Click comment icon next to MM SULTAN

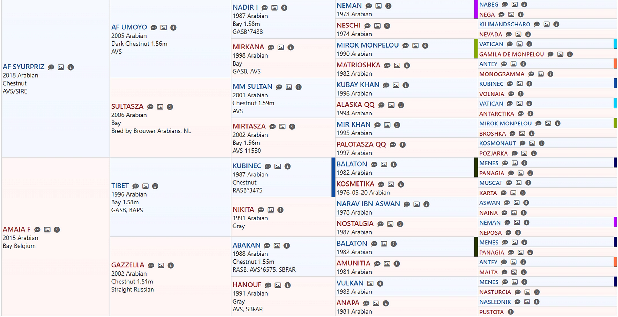279,87
